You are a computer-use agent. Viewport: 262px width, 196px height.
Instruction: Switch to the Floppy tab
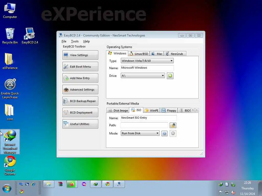point(169,111)
